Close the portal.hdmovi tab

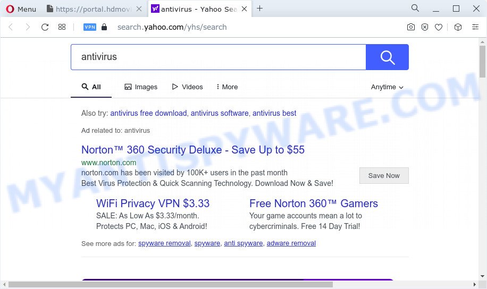[x=139, y=9]
